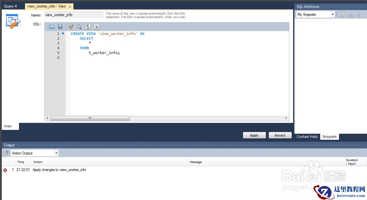This screenshot has height=200, width=367.
Task: Click the view Name input field
Action: click(x=74, y=15)
